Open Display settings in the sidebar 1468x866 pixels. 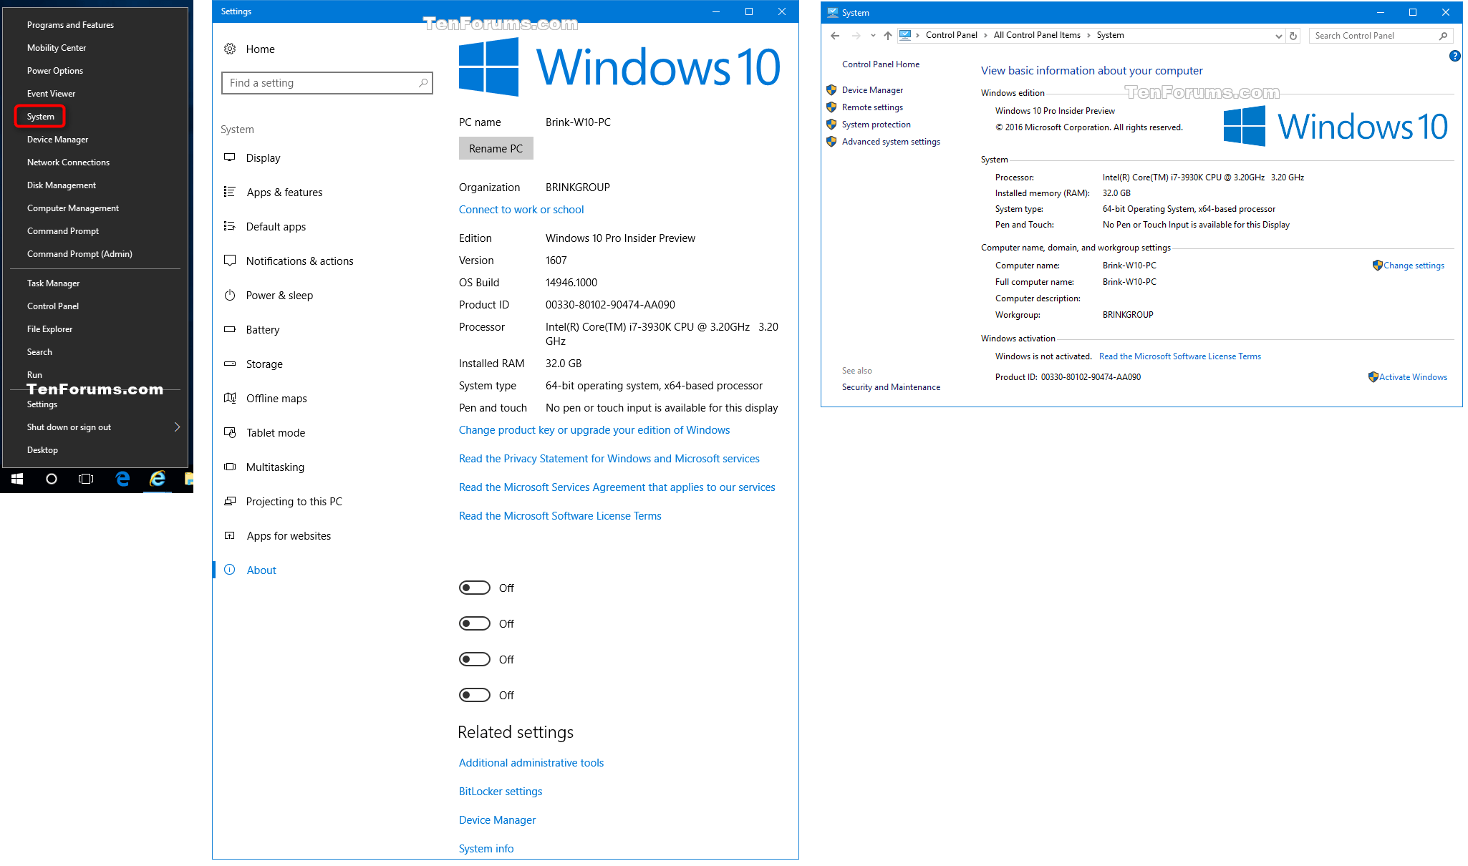point(264,157)
